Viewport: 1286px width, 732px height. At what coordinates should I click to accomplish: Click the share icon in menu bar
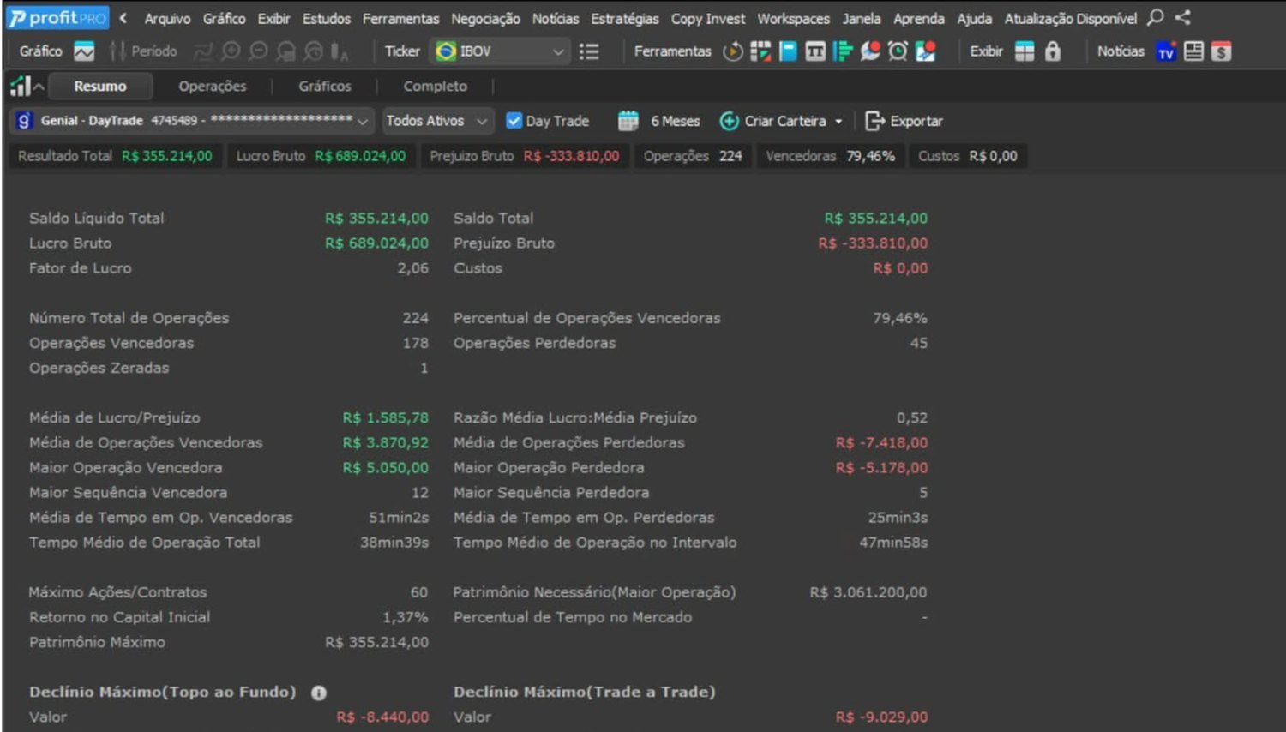(x=1183, y=17)
